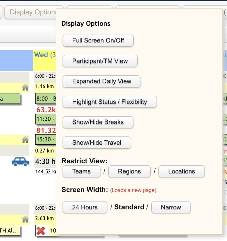The image size is (227, 241).
Task: Click the home icon beside 2.63 km
Action: [x=25, y=219]
